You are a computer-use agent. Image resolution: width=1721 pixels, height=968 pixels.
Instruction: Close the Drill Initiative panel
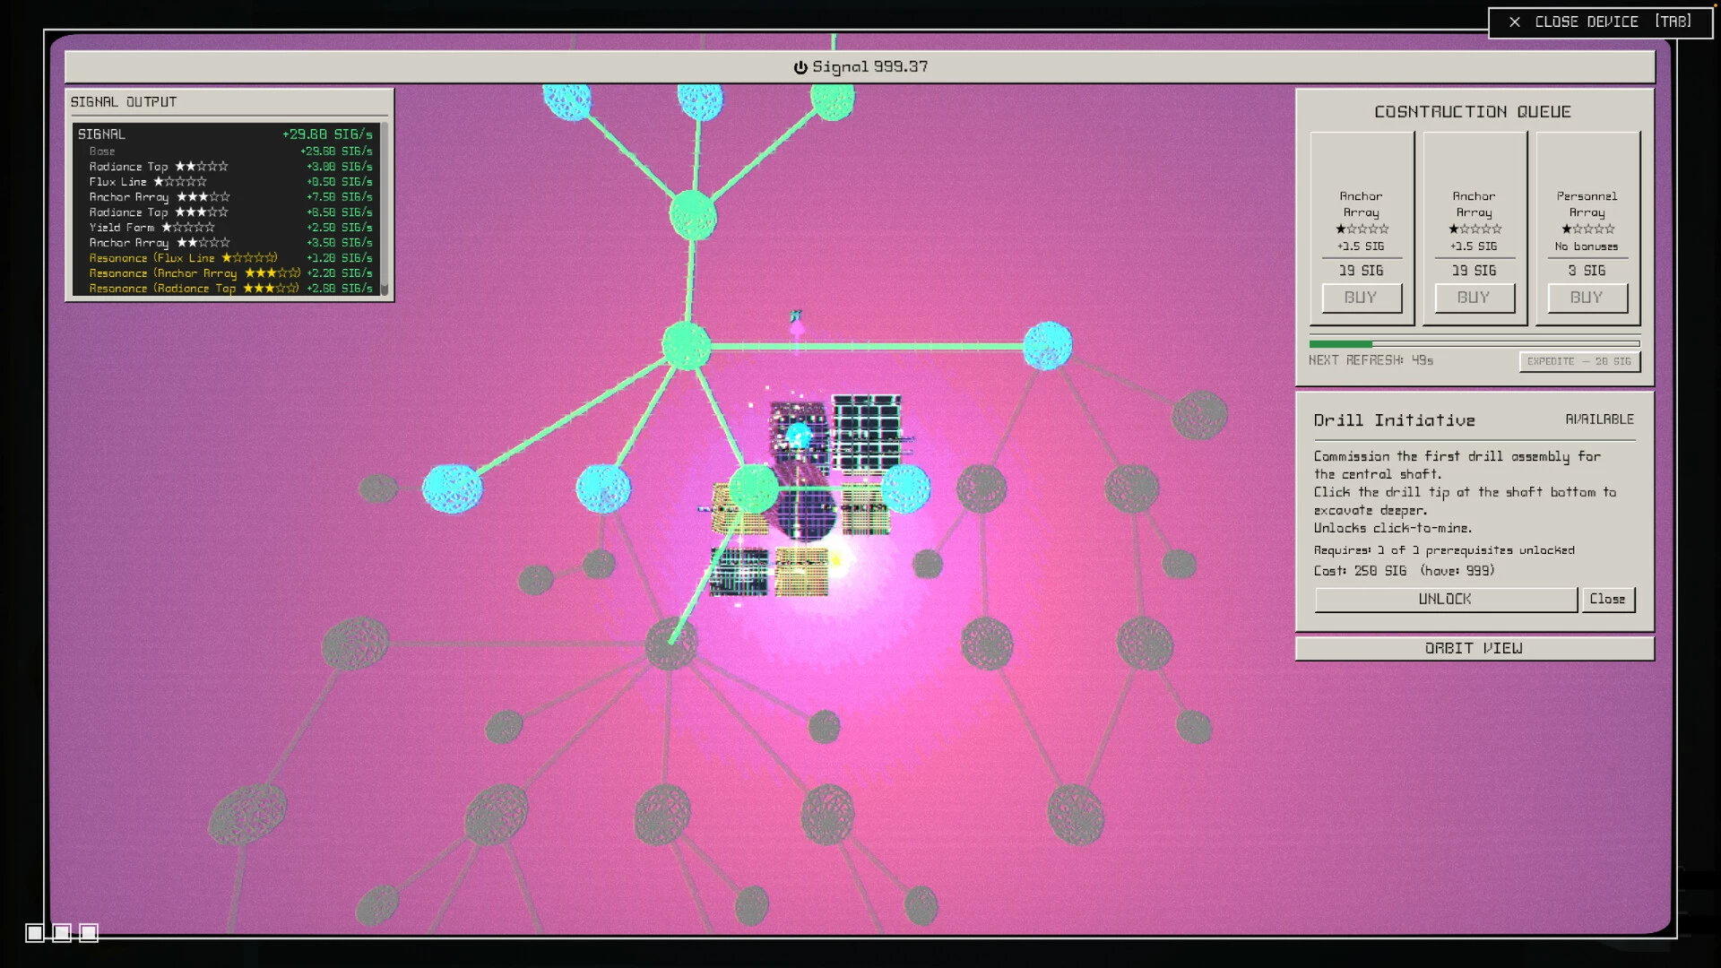[1608, 599]
